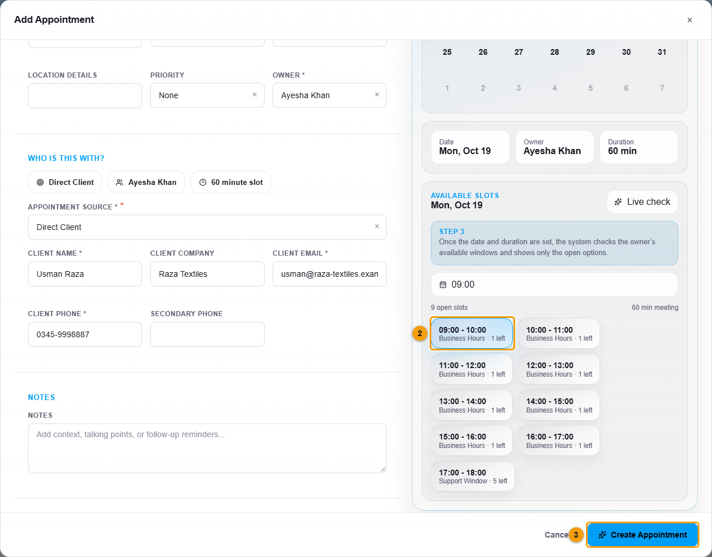Cancel the appointment form
The height and width of the screenshot is (557, 712).
pyautogui.click(x=556, y=535)
